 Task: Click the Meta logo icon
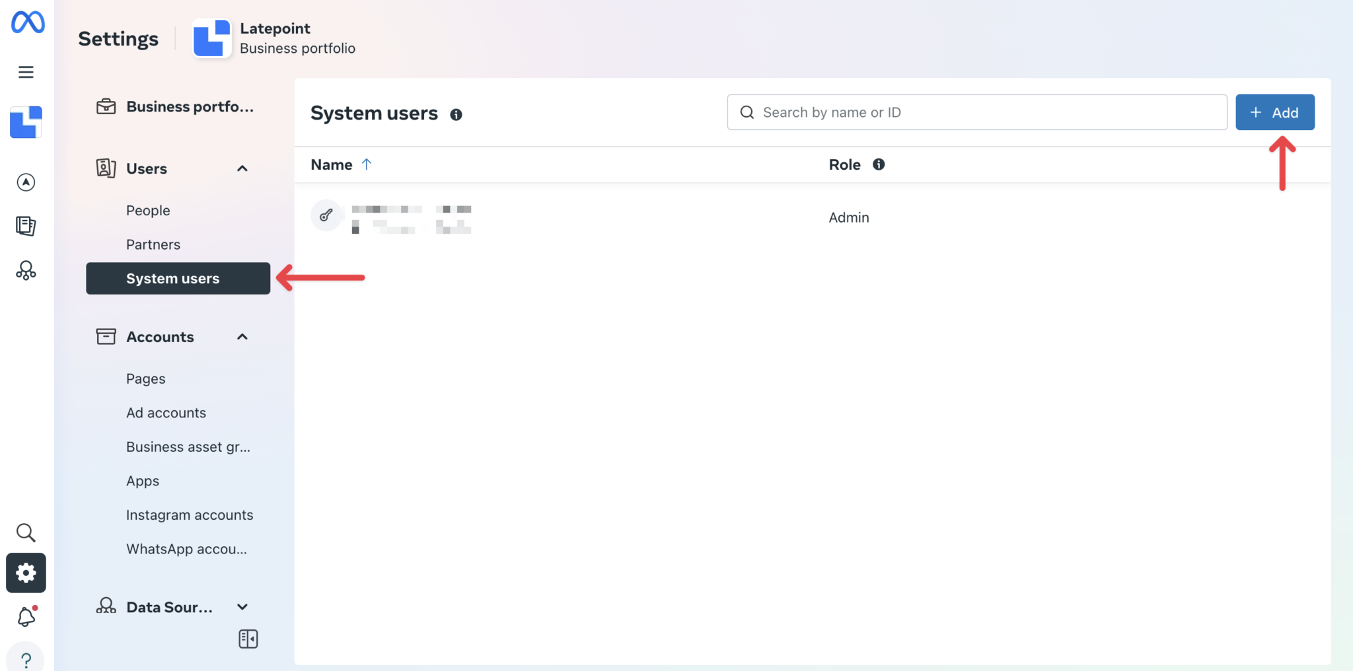pyautogui.click(x=26, y=22)
